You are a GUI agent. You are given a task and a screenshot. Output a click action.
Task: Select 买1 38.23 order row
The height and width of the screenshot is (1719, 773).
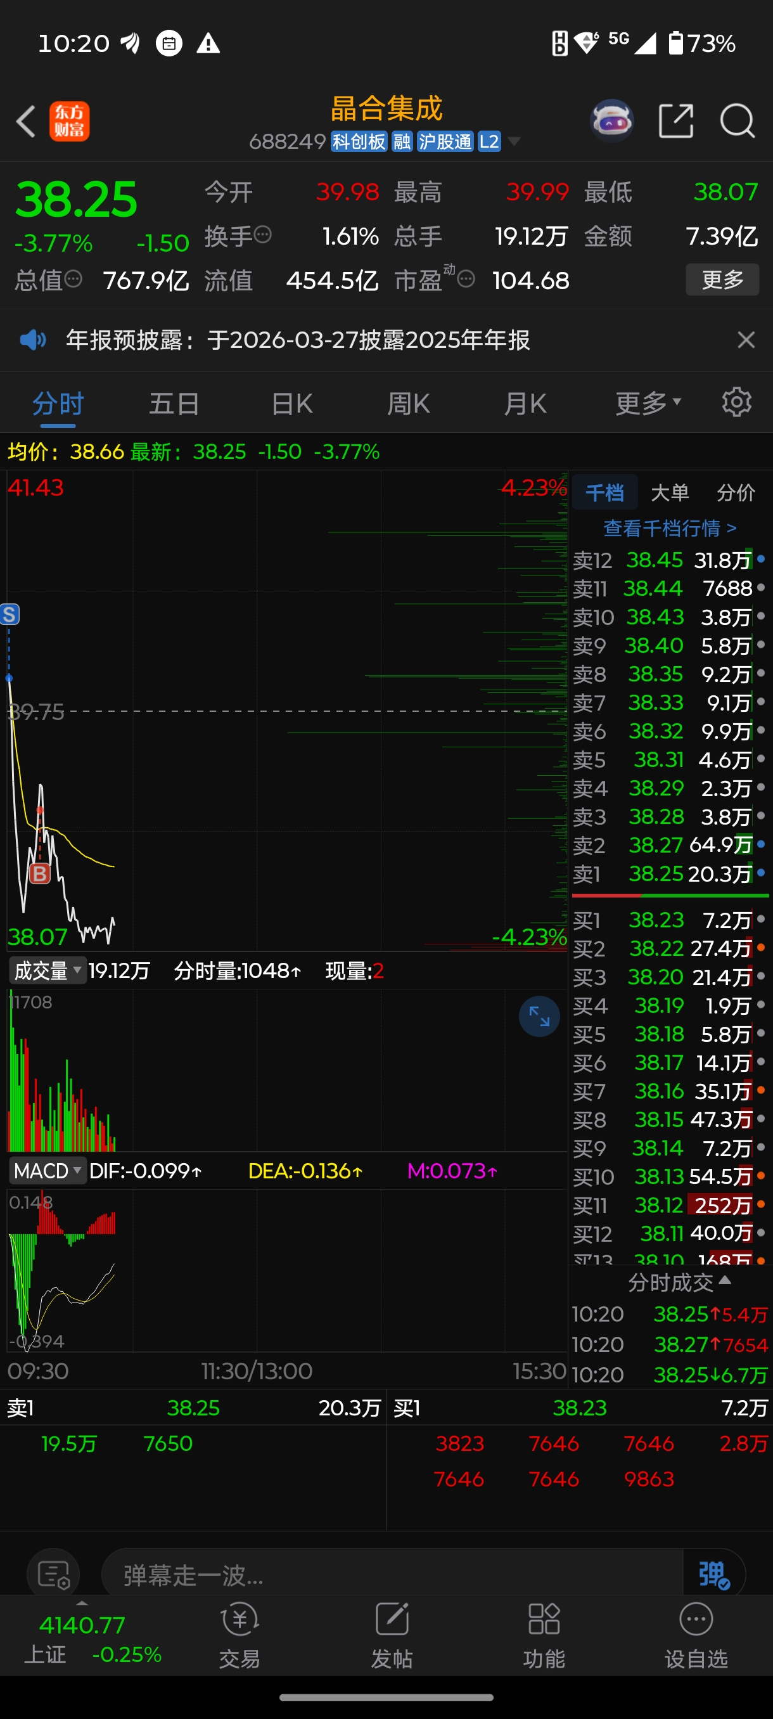tap(670, 920)
